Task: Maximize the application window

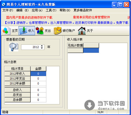Action: [x=120, y=4]
